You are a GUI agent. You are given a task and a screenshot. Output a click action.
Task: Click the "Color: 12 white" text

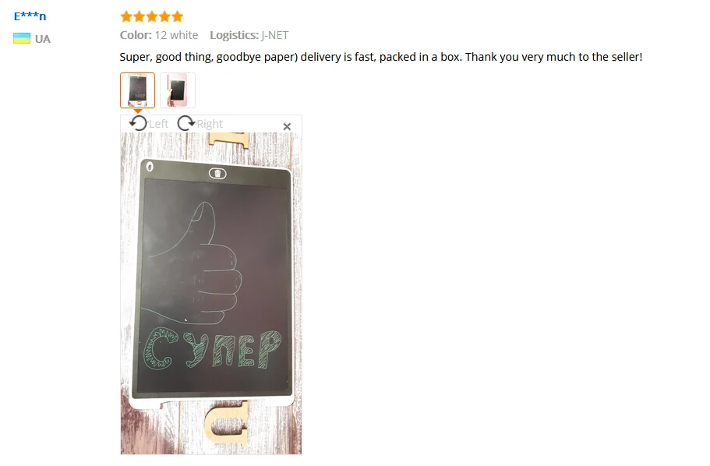pyautogui.click(x=159, y=35)
